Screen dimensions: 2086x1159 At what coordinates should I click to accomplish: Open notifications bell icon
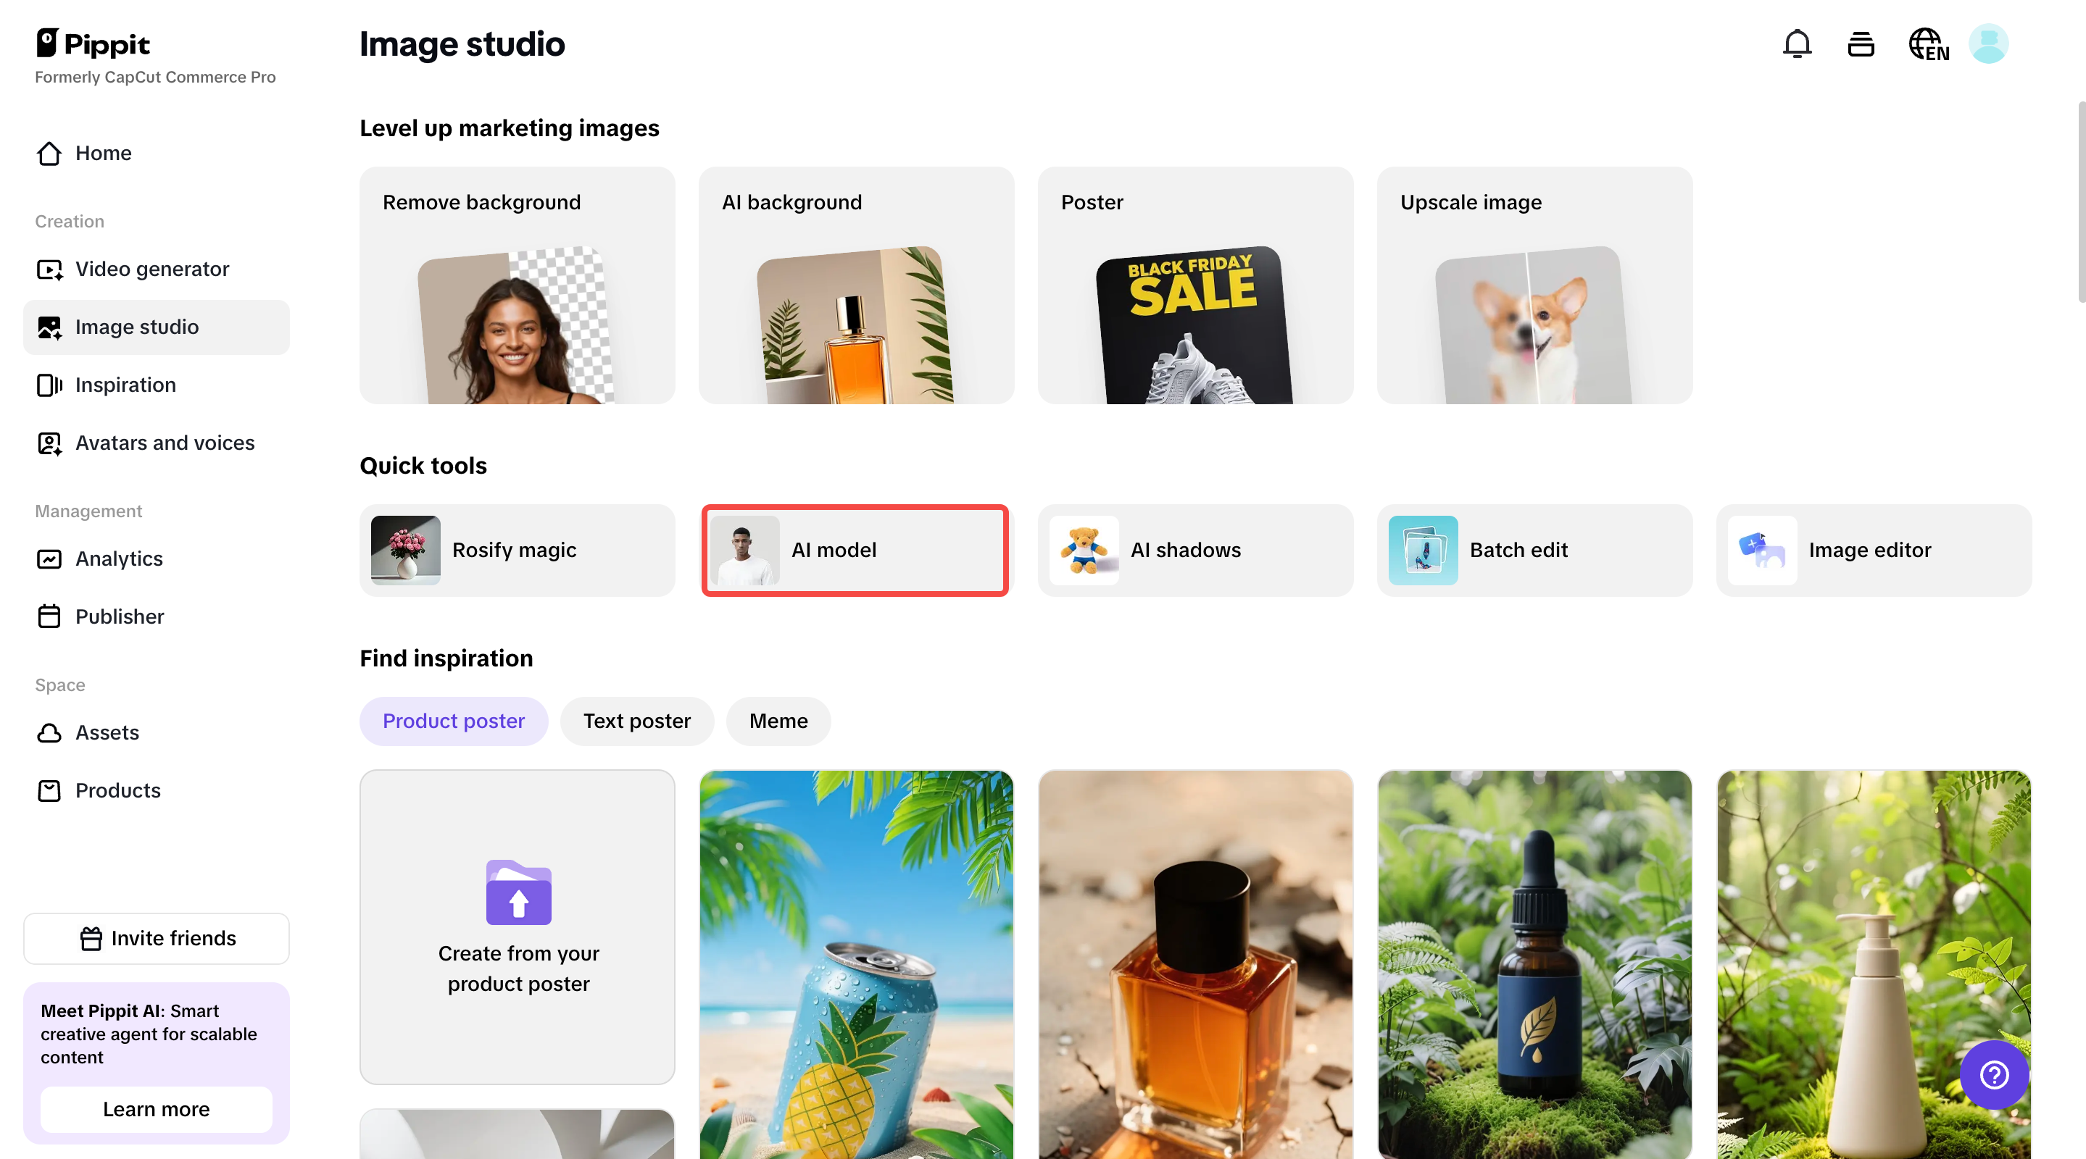click(1796, 43)
